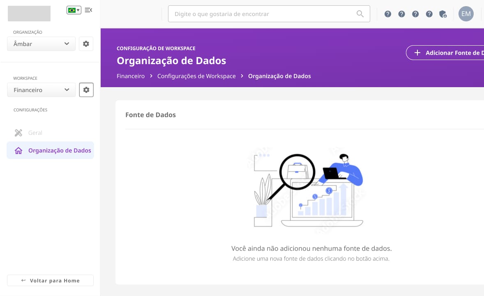
Task: Collapse the sidebar menu icon
Action: [x=88, y=10]
